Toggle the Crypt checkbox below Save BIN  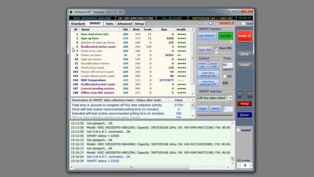[216, 52]
